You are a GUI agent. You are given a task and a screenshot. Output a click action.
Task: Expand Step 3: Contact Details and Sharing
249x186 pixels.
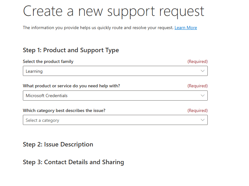point(73,162)
